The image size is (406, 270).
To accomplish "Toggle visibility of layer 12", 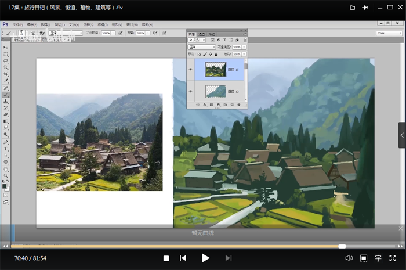I will click(x=191, y=91).
